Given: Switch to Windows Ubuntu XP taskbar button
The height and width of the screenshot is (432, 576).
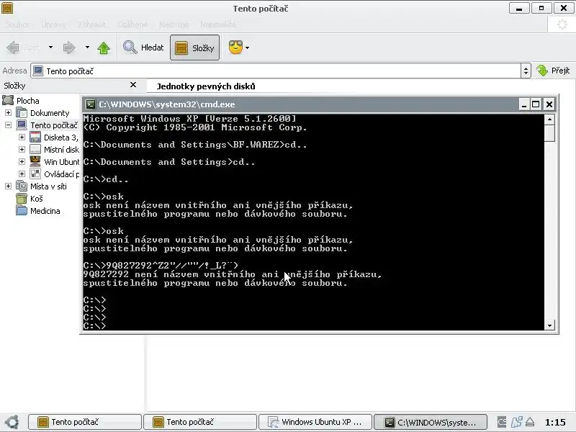Looking at the screenshot, I should pyautogui.click(x=315, y=422).
